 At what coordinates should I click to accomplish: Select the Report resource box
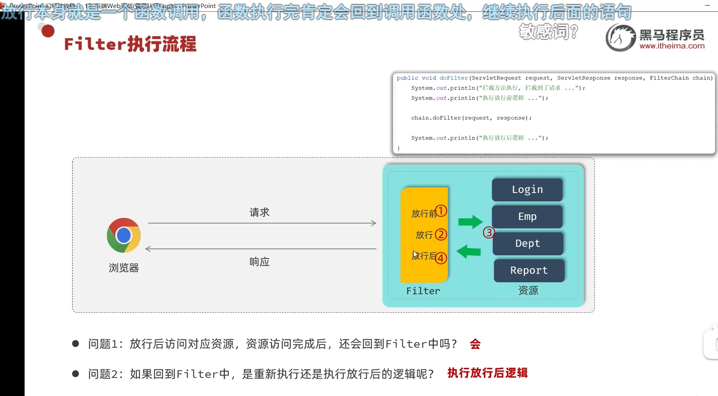[529, 271]
